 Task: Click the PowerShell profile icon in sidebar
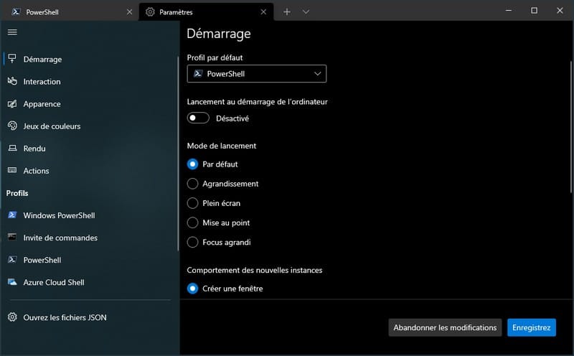pyautogui.click(x=12, y=259)
